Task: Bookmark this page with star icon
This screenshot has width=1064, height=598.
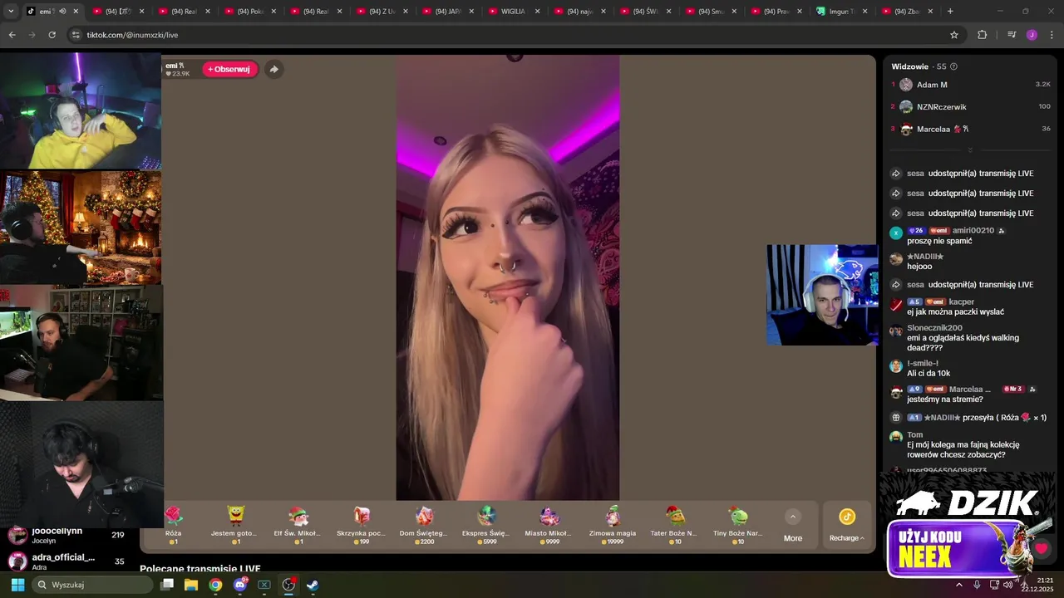Action: pyautogui.click(x=954, y=35)
